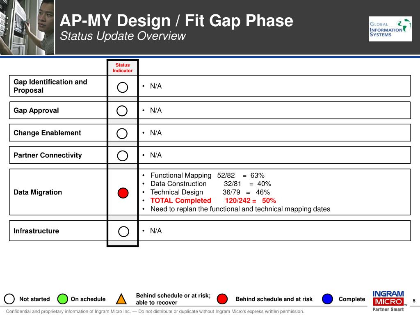This screenshot has width=420, height=315.
Task: Click the white Not started legend circle
Action: pyautogui.click(x=9, y=299)
